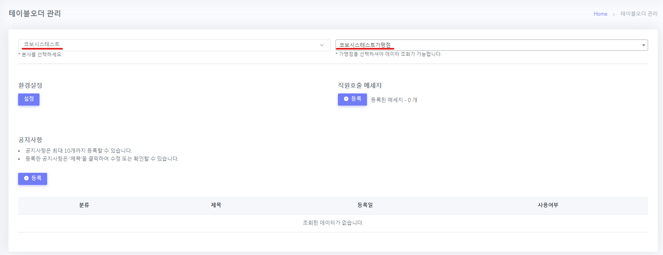Open the 코보시스테스트 headquarters dropdown
The height and width of the screenshot is (255, 663).
(x=174, y=45)
